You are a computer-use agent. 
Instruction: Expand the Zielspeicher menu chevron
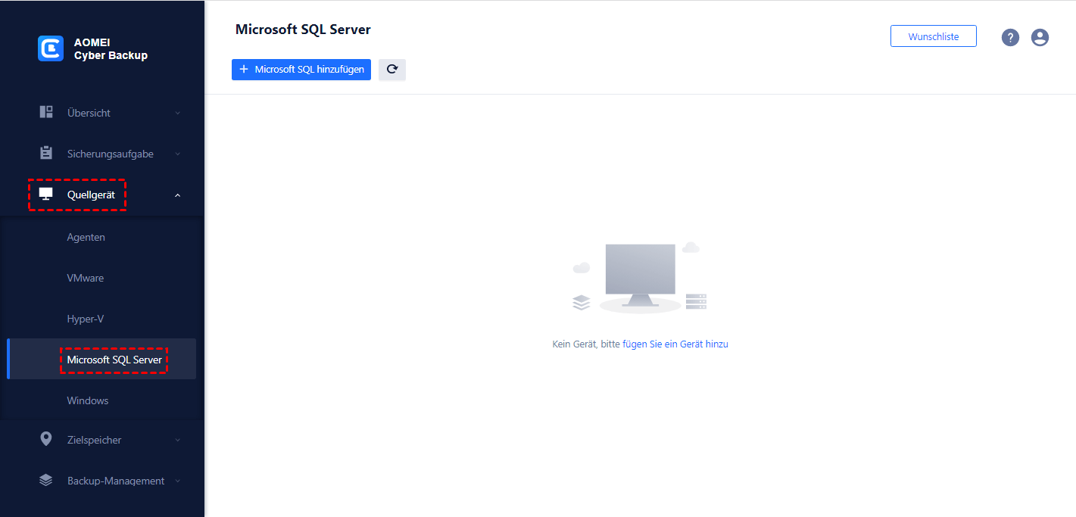pyautogui.click(x=178, y=440)
